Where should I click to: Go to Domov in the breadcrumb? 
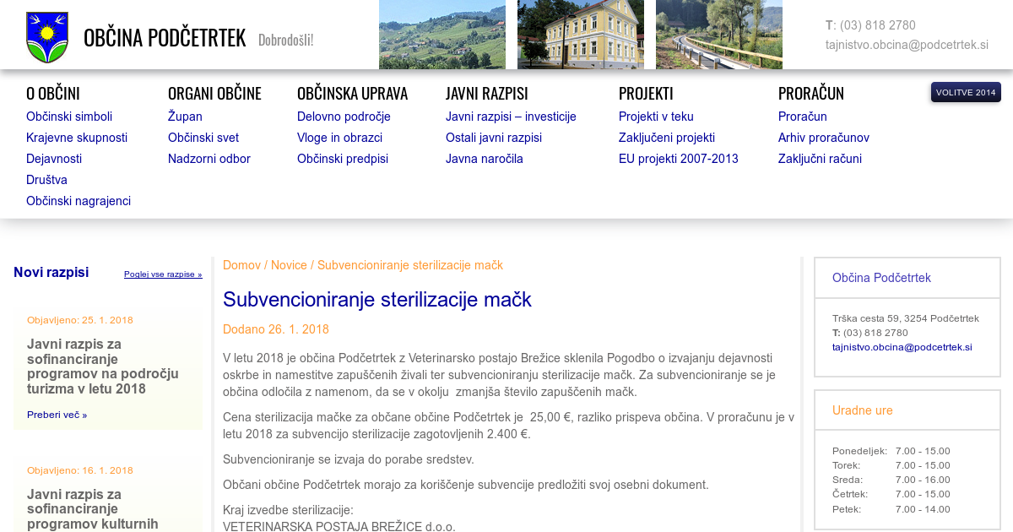click(241, 265)
